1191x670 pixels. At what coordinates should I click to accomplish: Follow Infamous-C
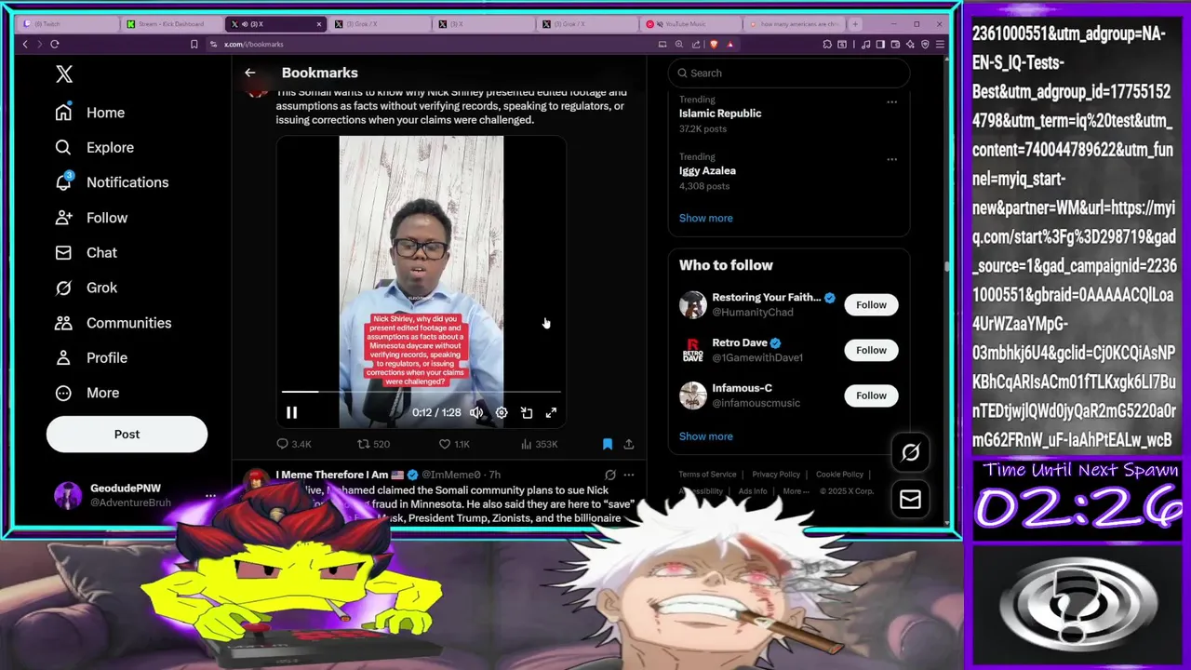[871, 395]
